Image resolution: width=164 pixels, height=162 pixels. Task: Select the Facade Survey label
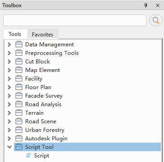[44, 96]
